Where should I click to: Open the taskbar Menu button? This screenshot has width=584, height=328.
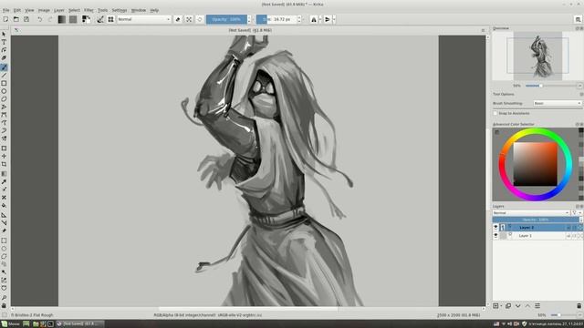pyautogui.click(x=10, y=324)
